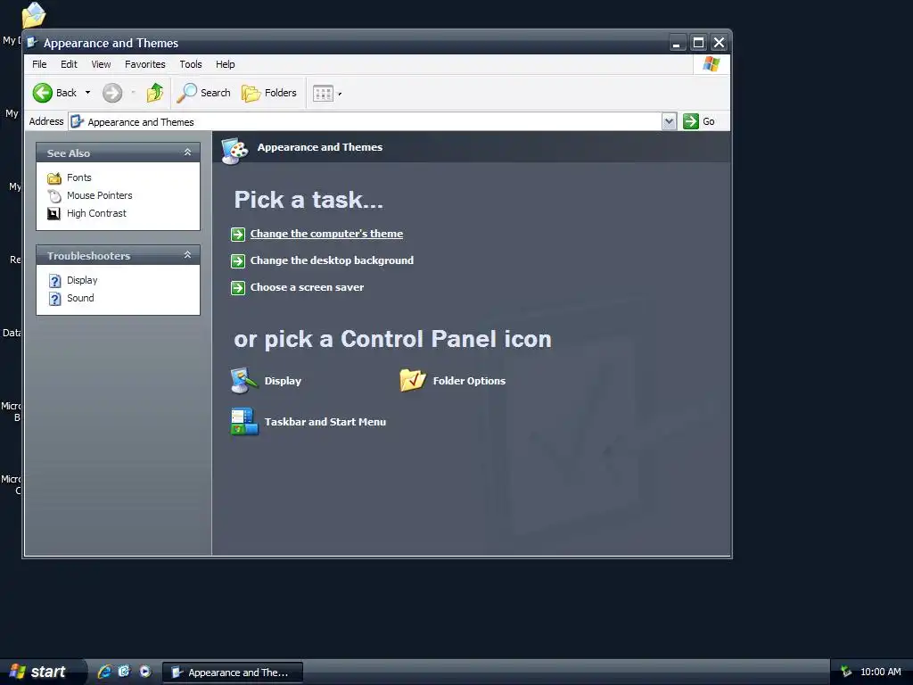Image resolution: width=913 pixels, height=685 pixels.
Task: Open the Back history dropdown arrow
Action: click(88, 93)
